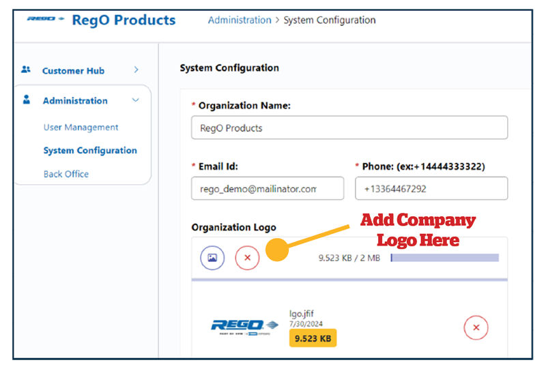Click the Administration user icon
Viewport: 546px width, 369px height.
(26, 100)
